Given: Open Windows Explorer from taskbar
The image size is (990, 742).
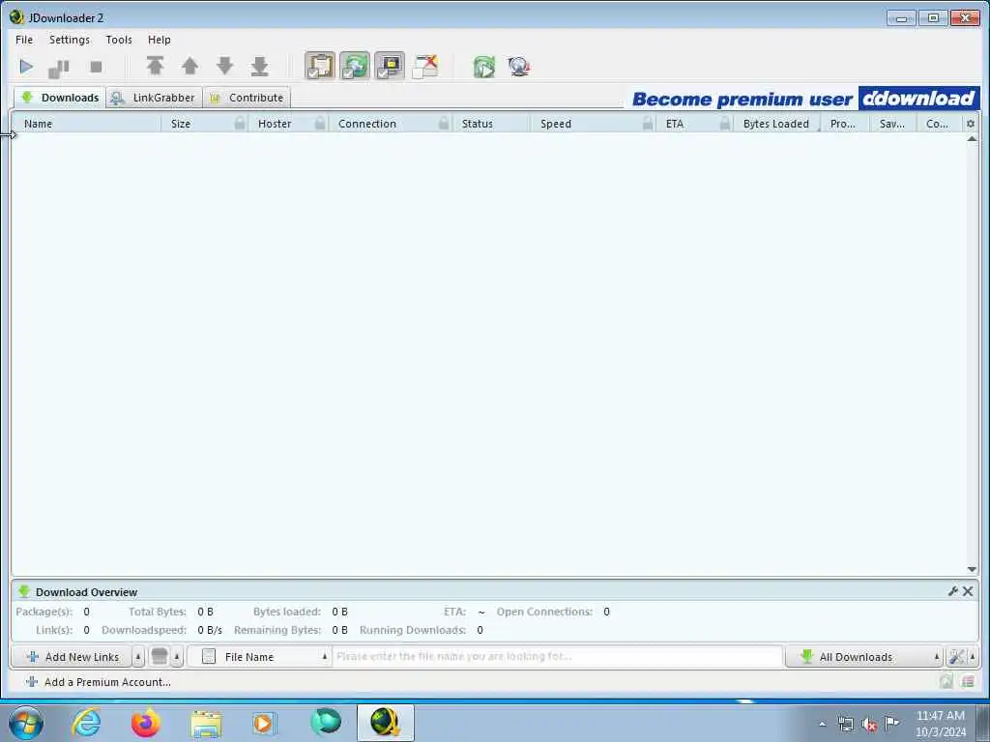Looking at the screenshot, I should pyautogui.click(x=206, y=723).
